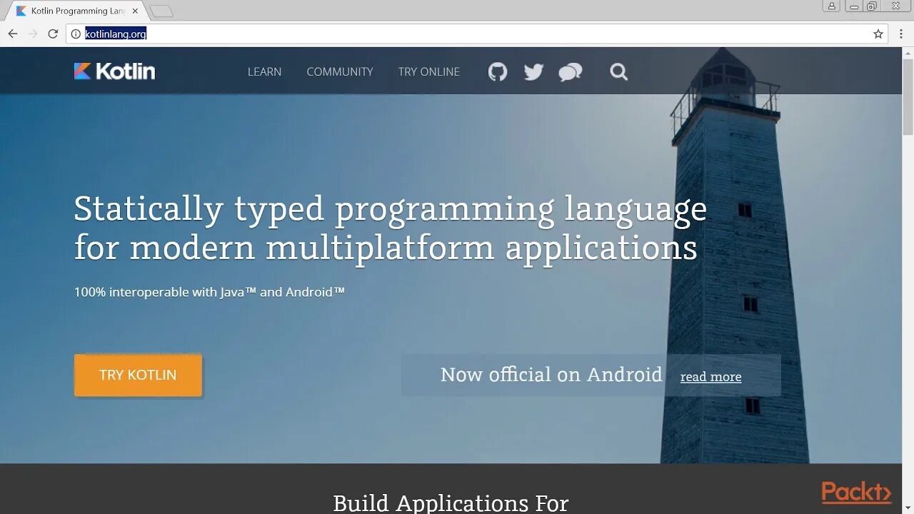Image resolution: width=914 pixels, height=514 pixels.
Task: Open the forum chat bubbles icon
Action: (571, 71)
